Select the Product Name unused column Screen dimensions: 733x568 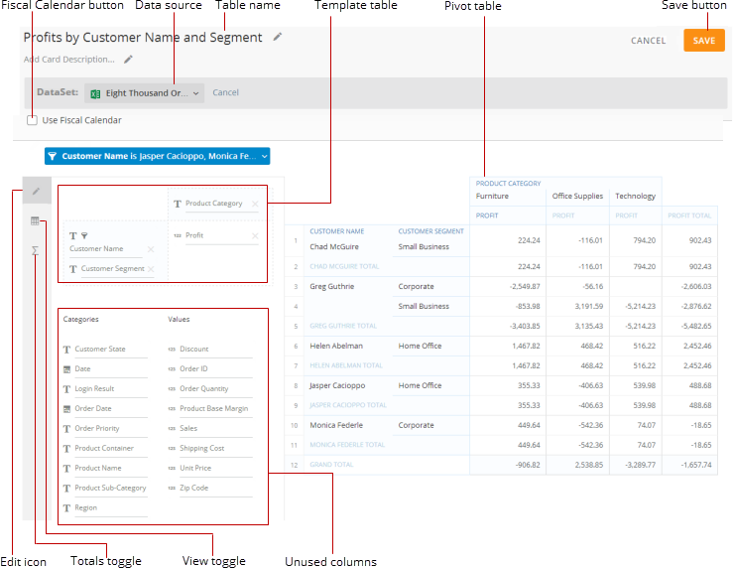tap(98, 468)
